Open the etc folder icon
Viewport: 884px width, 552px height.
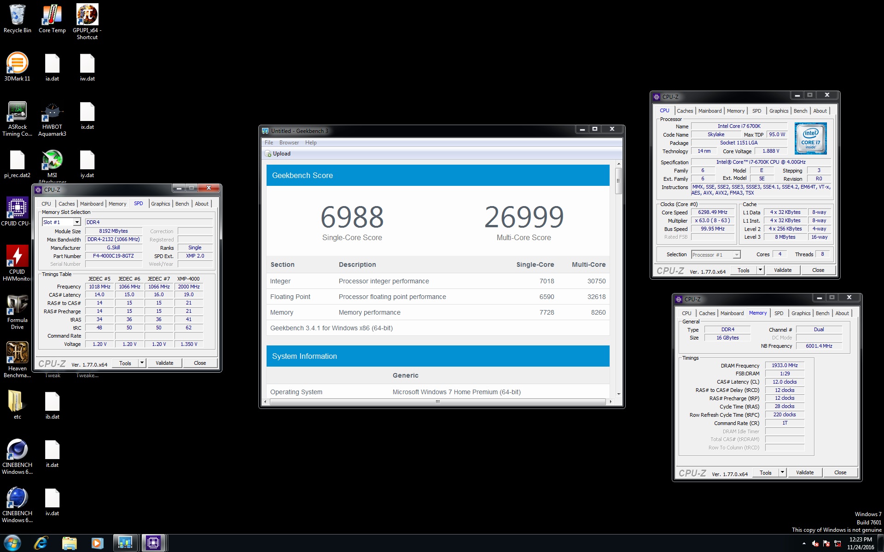pyautogui.click(x=17, y=405)
